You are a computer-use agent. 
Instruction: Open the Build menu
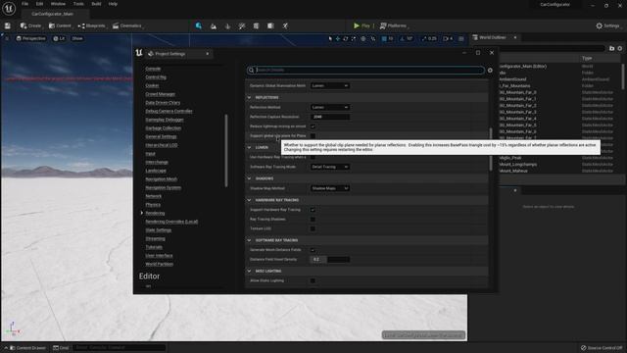pos(96,4)
